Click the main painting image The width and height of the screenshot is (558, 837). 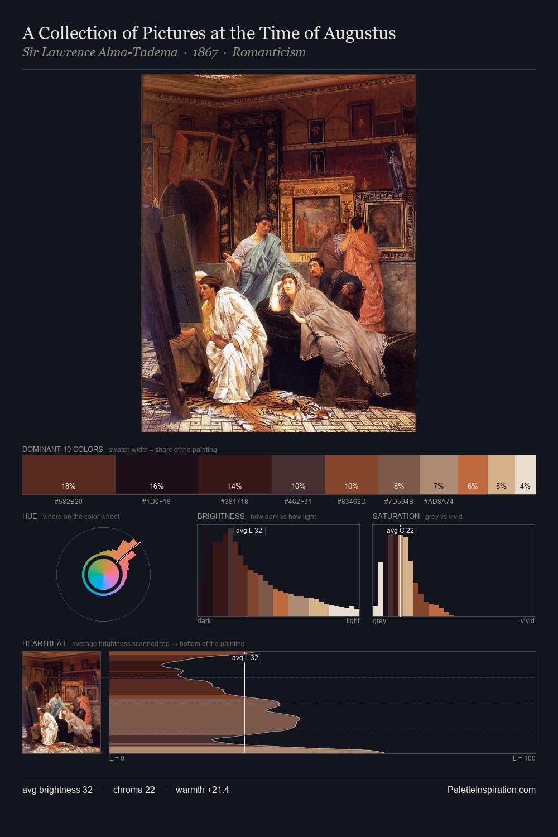[x=278, y=253]
